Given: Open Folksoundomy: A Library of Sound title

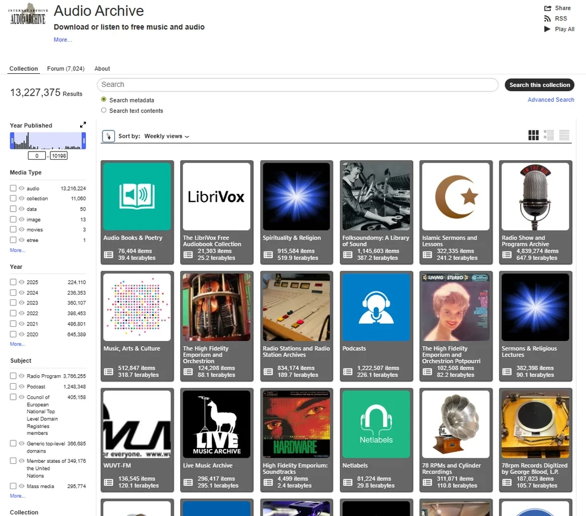Looking at the screenshot, I should pyautogui.click(x=375, y=241).
